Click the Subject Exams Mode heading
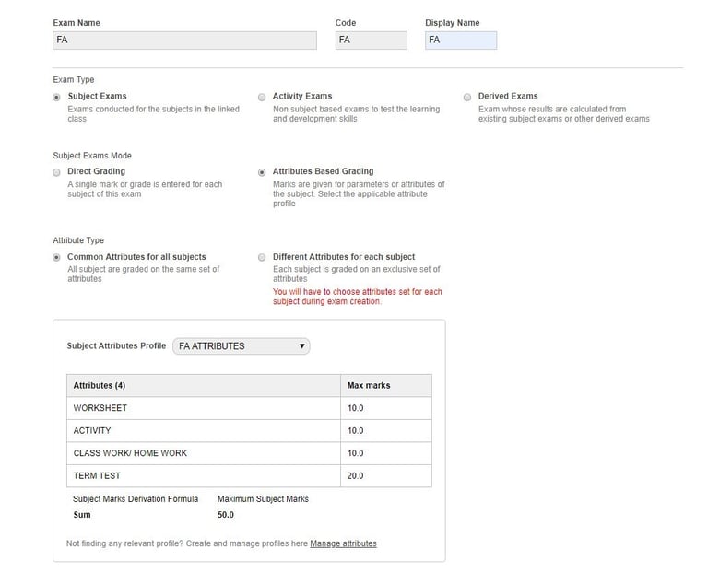Viewport: 708px width, 584px height. [92, 156]
